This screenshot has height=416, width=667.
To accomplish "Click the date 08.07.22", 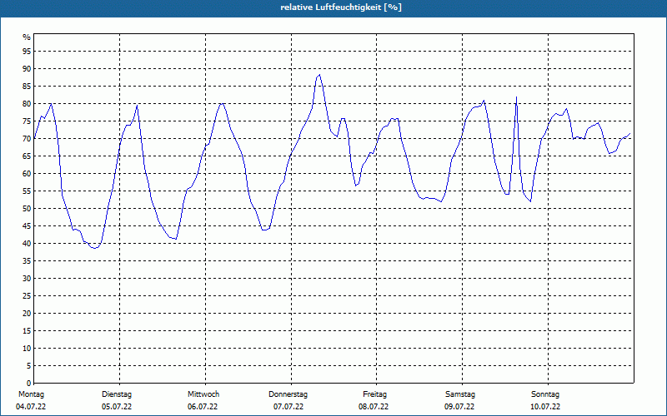I will (x=374, y=407).
